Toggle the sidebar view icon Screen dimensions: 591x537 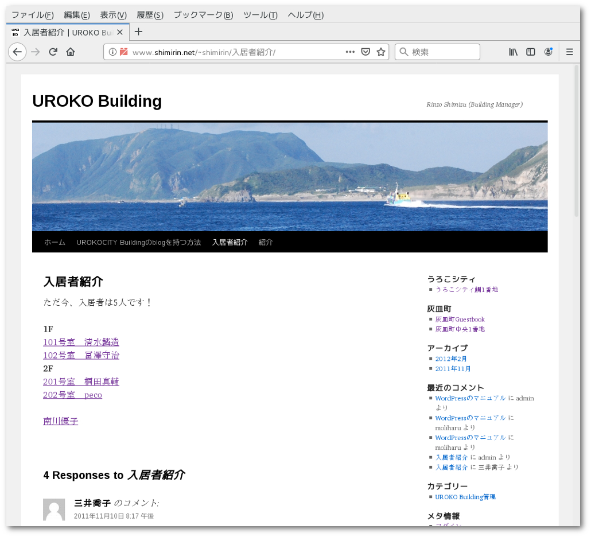[531, 52]
